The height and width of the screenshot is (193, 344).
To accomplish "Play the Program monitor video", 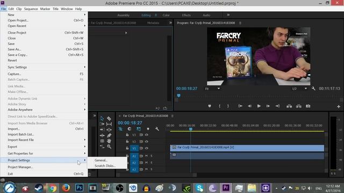I will coord(259,106).
